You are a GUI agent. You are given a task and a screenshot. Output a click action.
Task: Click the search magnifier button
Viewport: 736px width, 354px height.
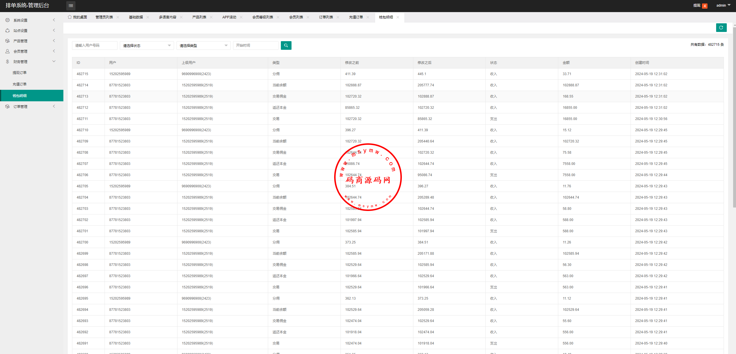click(x=286, y=45)
